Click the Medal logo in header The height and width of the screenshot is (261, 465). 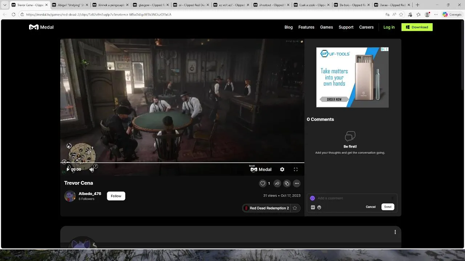(x=41, y=27)
